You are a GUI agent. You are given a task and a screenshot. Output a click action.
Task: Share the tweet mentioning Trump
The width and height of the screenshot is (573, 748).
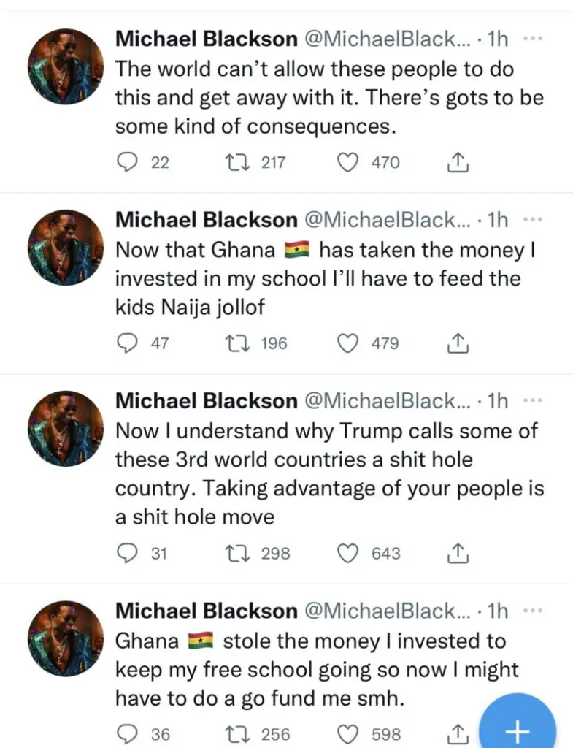coord(457,554)
